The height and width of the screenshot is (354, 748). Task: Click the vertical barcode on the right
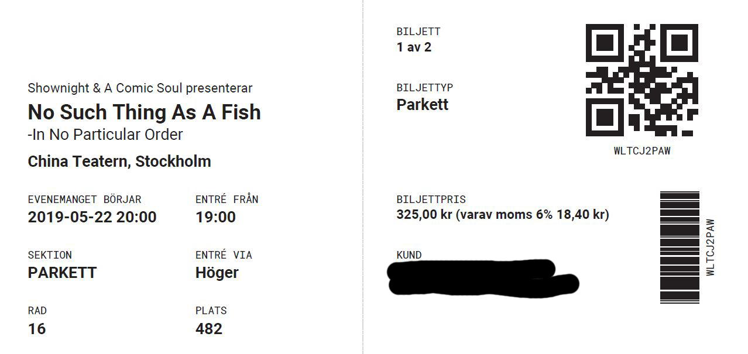point(680,247)
